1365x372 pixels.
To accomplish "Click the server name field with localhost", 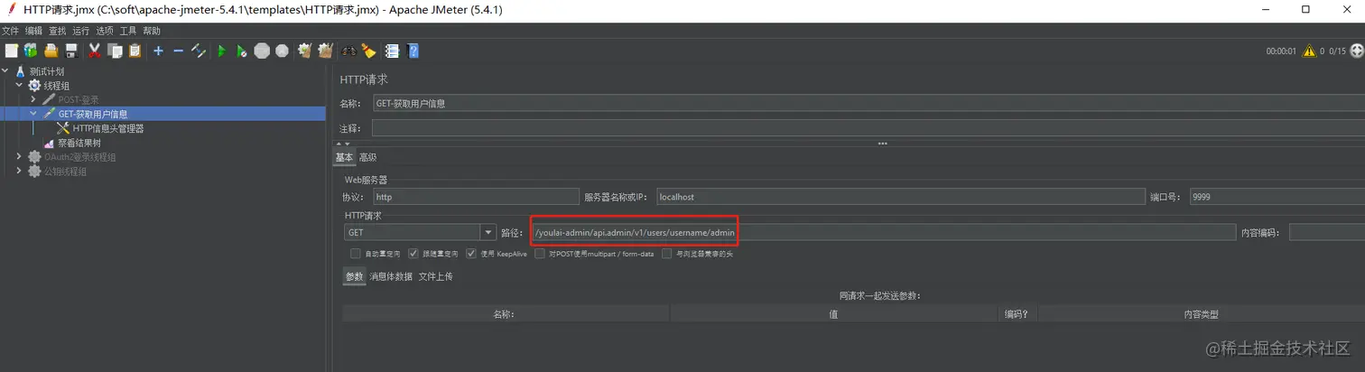I will pos(900,196).
